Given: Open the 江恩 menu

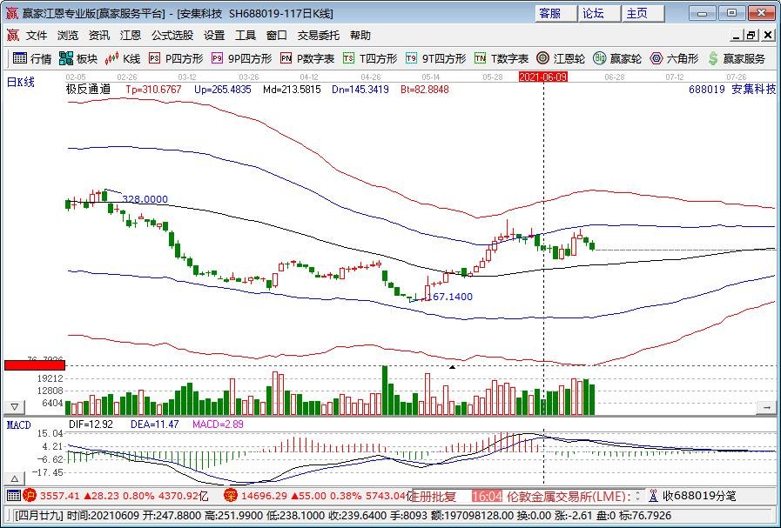Looking at the screenshot, I should (x=131, y=36).
